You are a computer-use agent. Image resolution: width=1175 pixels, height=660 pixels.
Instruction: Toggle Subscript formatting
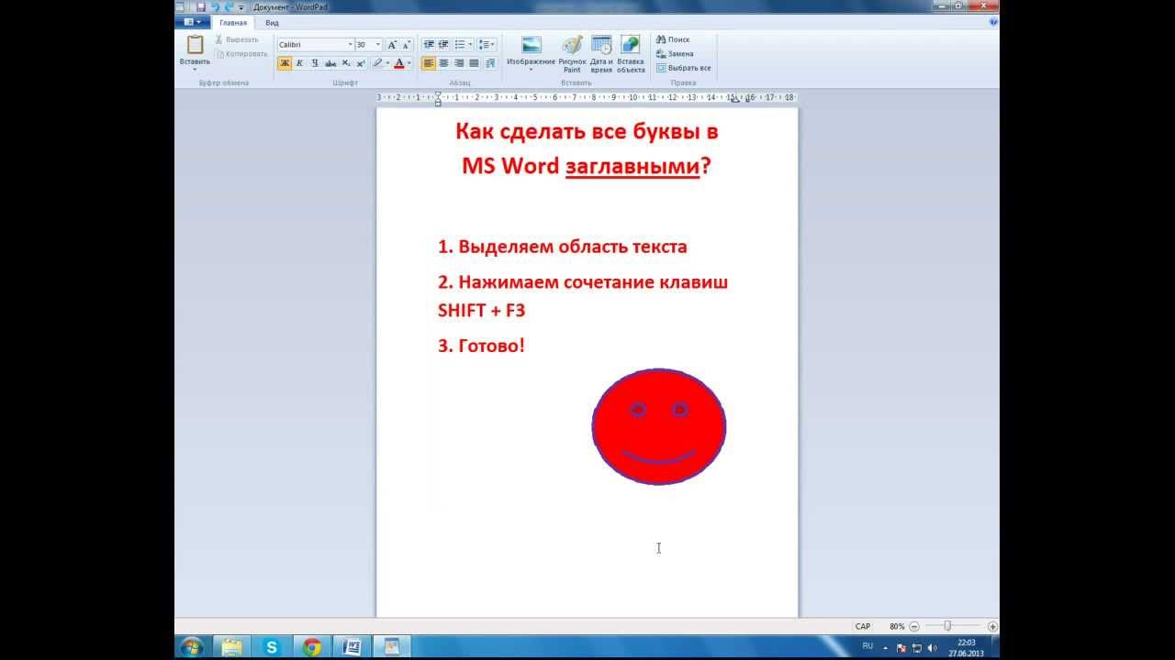tap(345, 63)
